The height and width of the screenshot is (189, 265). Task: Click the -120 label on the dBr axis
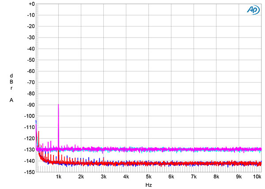coord(30,139)
